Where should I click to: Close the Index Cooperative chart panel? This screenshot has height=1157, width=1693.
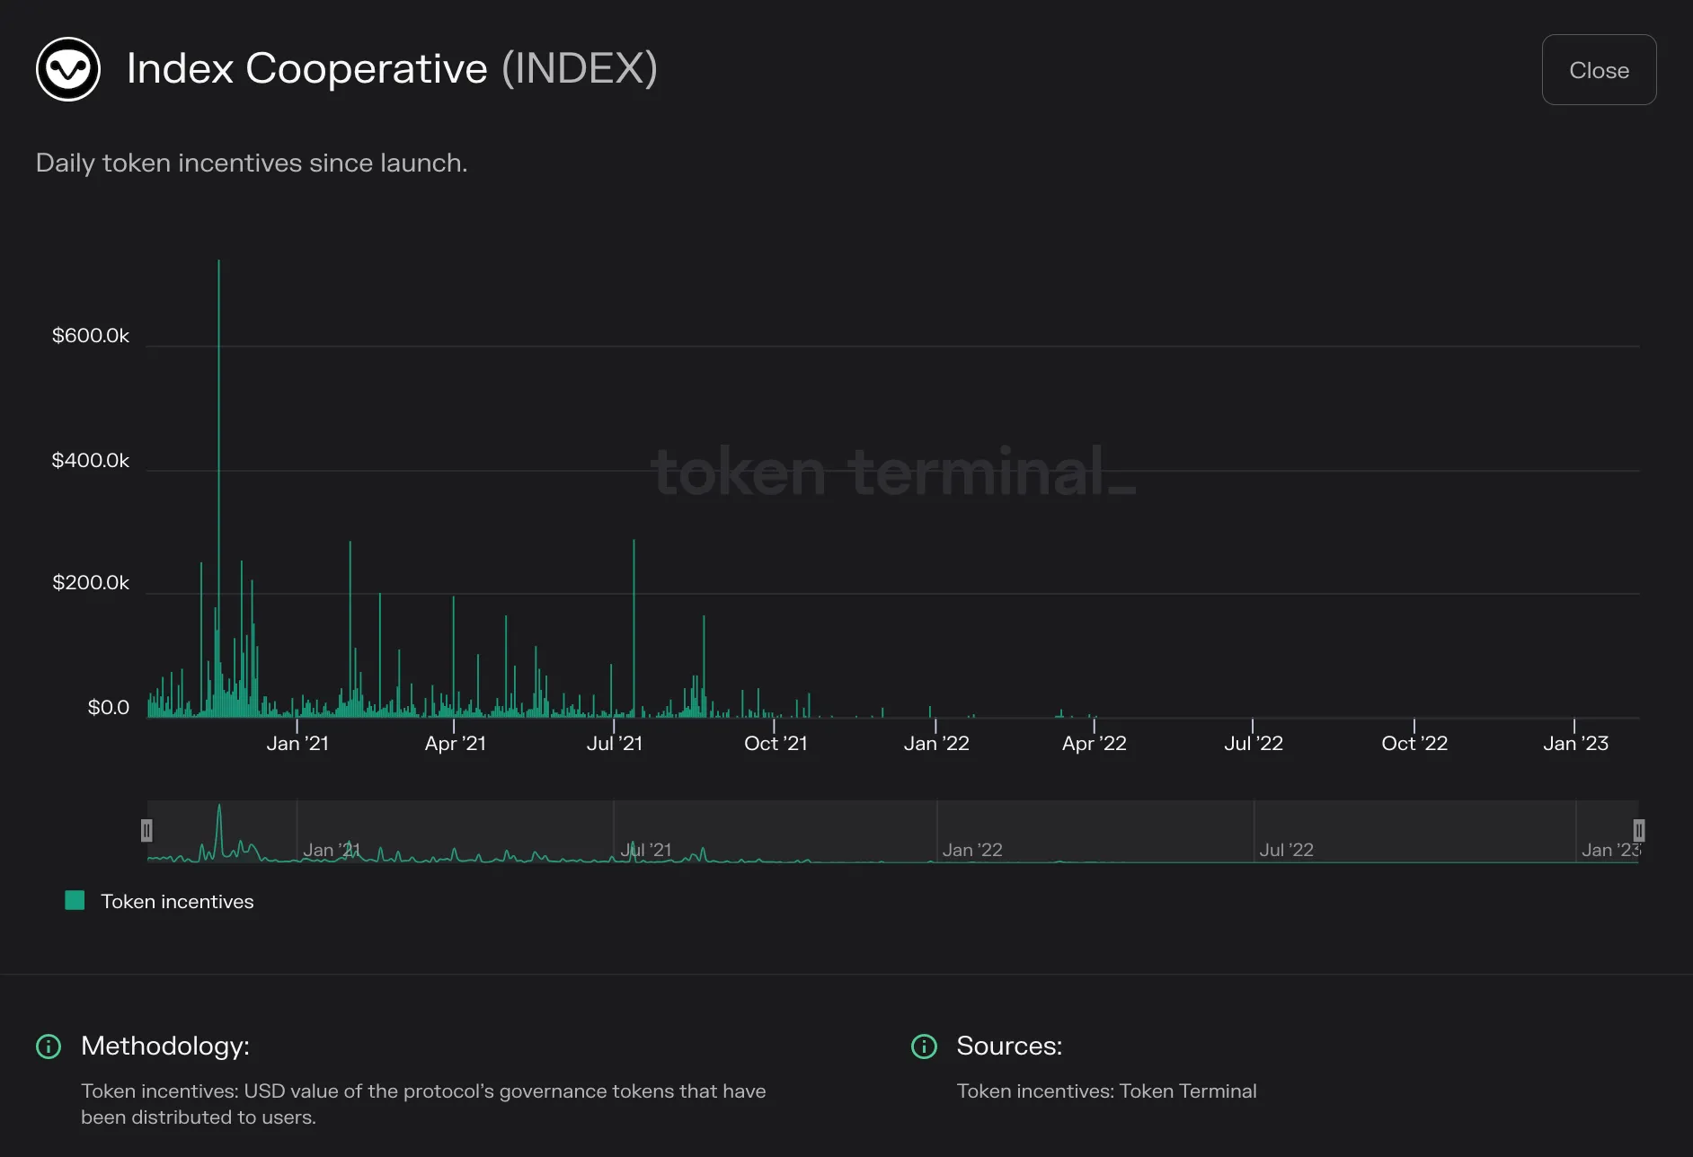click(1599, 70)
